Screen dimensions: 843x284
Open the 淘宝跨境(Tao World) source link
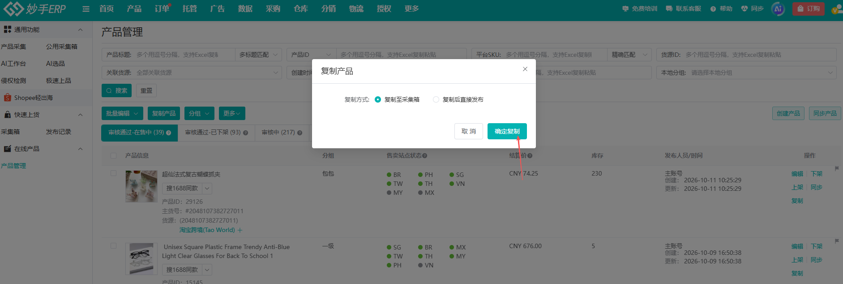point(207,230)
